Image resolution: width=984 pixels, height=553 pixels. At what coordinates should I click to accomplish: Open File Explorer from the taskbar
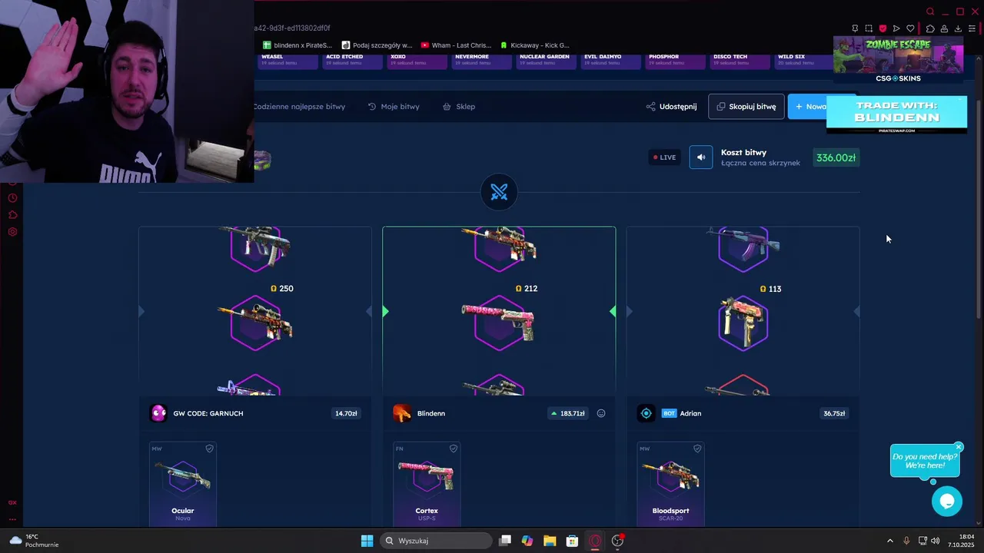tap(549, 541)
